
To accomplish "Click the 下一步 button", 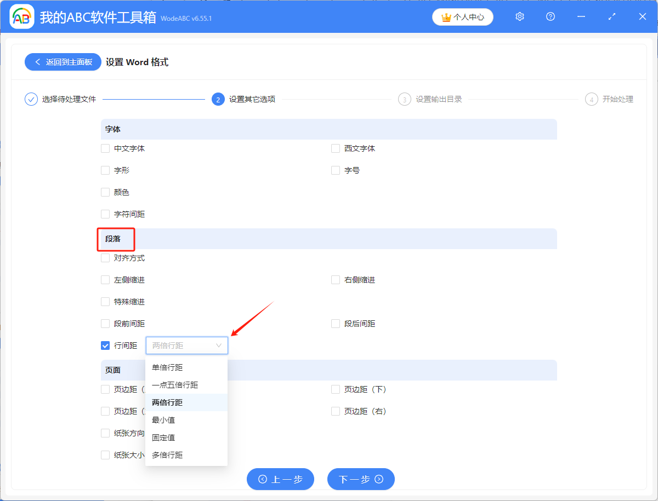I will coord(361,479).
